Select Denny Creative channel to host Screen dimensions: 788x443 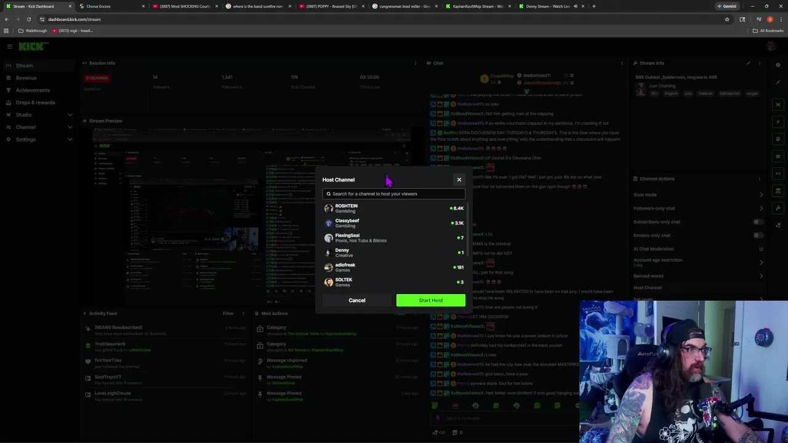click(x=394, y=252)
